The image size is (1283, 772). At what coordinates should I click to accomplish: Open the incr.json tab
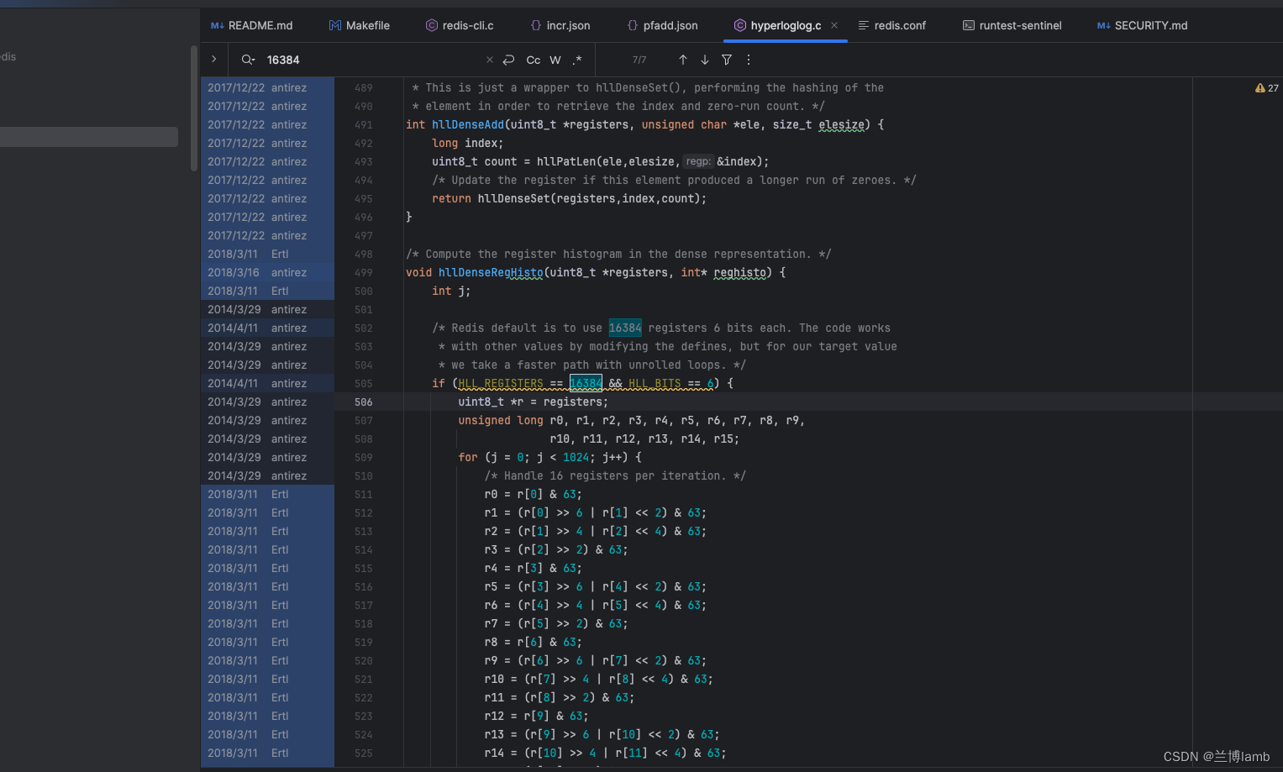pyautogui.click(x=560, y=25)
